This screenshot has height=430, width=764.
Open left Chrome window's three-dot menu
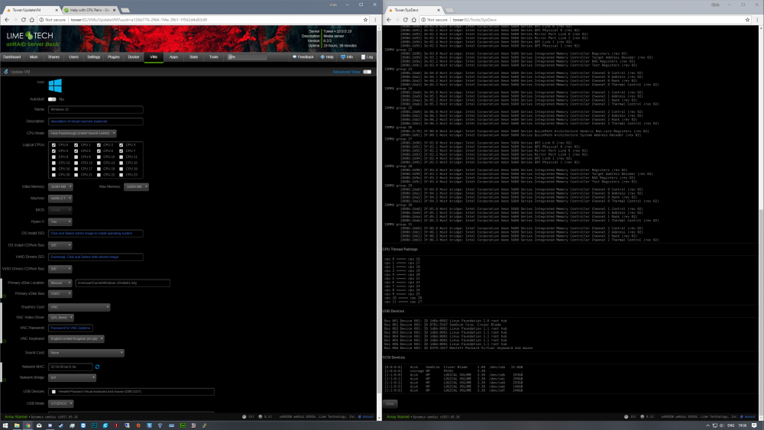click(x=374, y=20)
